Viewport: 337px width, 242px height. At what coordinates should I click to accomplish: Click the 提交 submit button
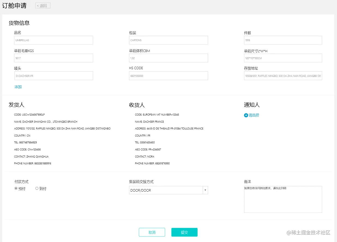184,232
